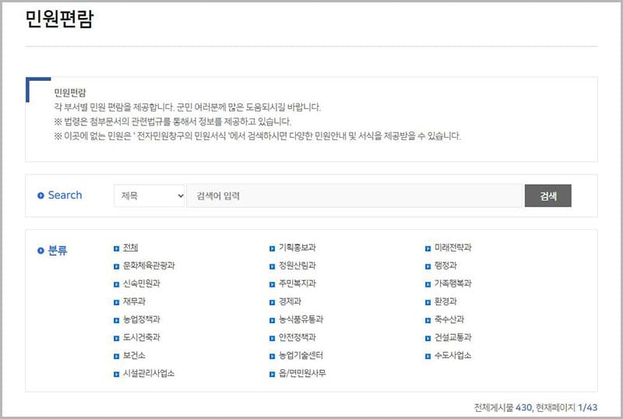Click the 검색어 입력 search field
The image size is (623, 419).
click(354, 195)
